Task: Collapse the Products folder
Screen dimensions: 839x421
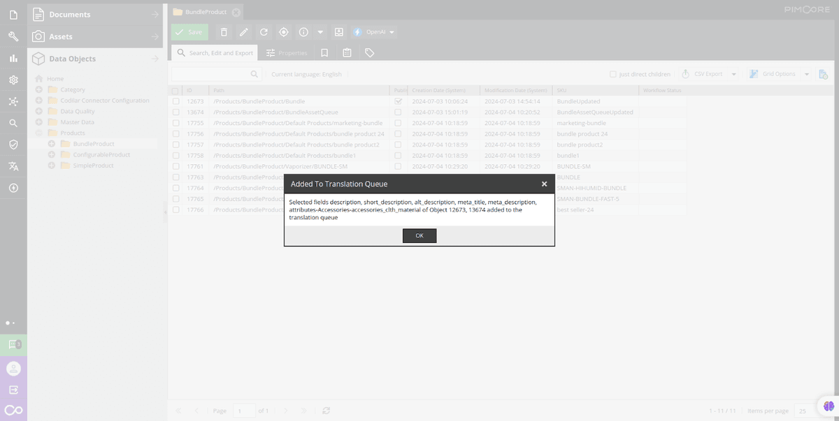Action: click(39, 133)
